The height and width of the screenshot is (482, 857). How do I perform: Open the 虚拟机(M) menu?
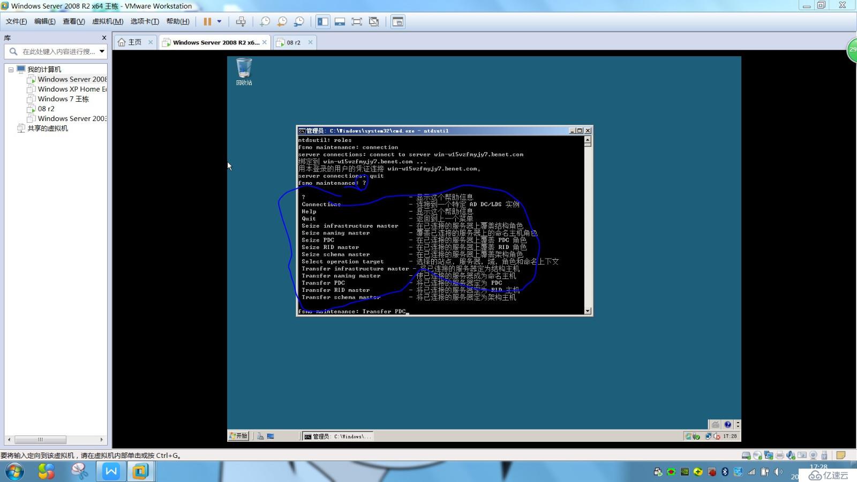[x=108, y=21]
